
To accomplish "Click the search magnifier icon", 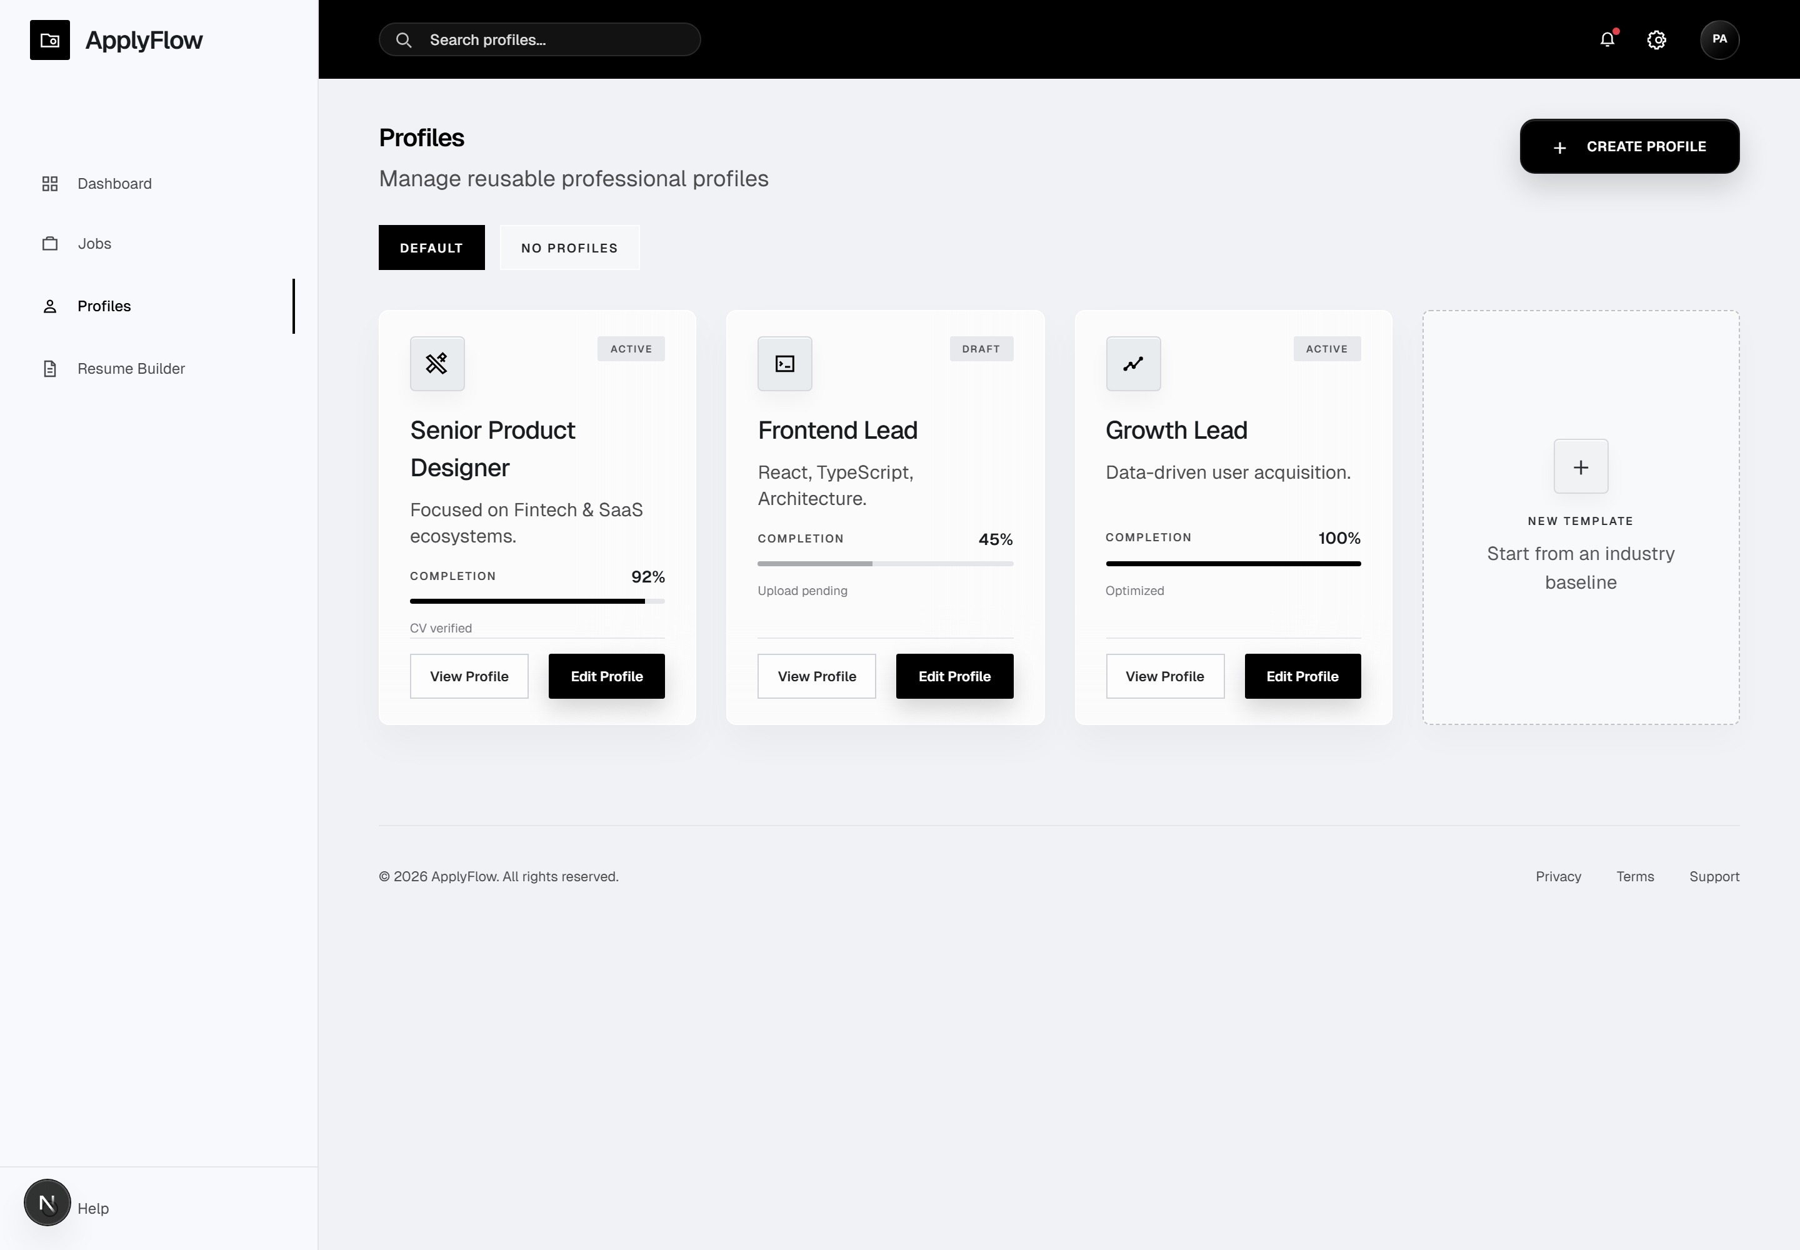I will tap(403, 40).
